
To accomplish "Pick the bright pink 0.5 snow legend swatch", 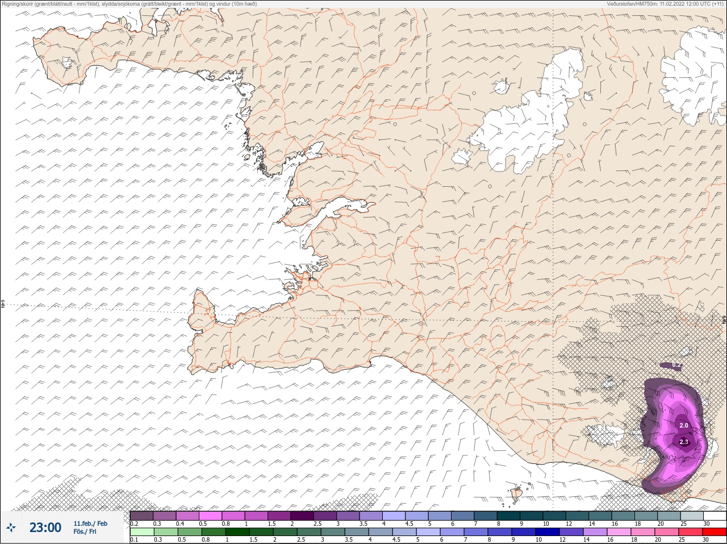I will (x=211, y=516).
